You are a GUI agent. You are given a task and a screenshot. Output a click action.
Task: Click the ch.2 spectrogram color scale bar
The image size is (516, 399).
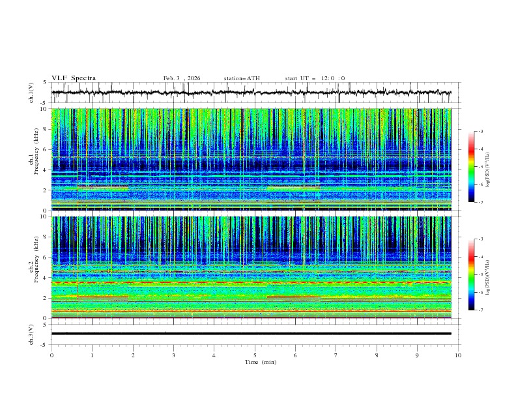471,274
